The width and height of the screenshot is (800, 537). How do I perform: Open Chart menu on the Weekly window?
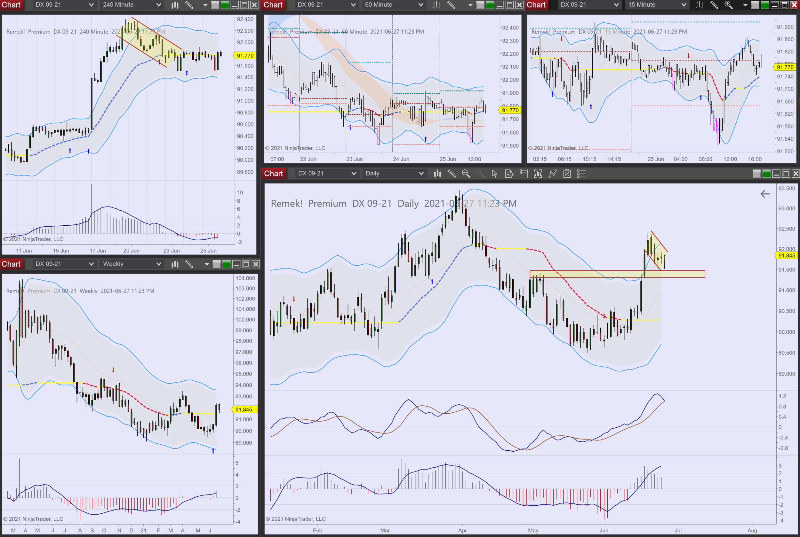point(11,264)
